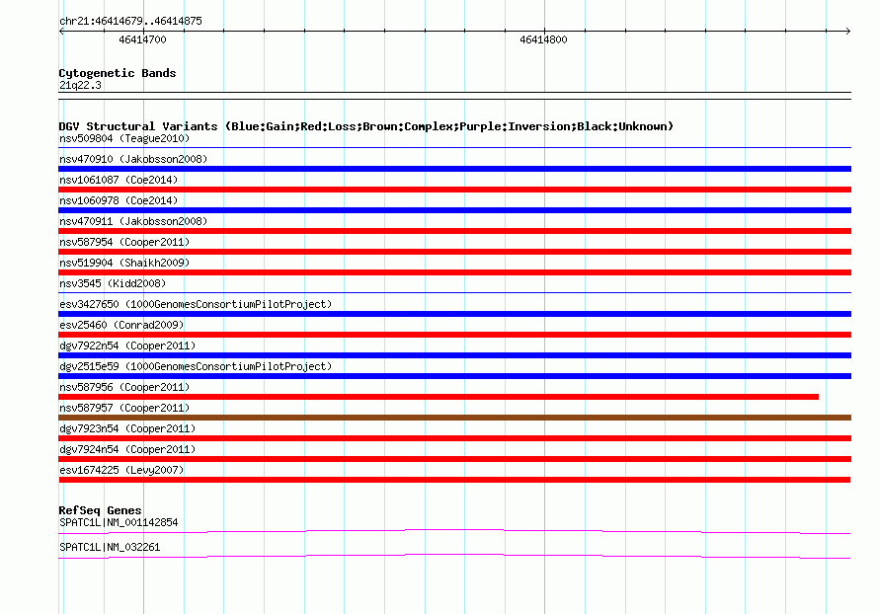Click the red bar under nsv1061087

[x=454, y=190]
